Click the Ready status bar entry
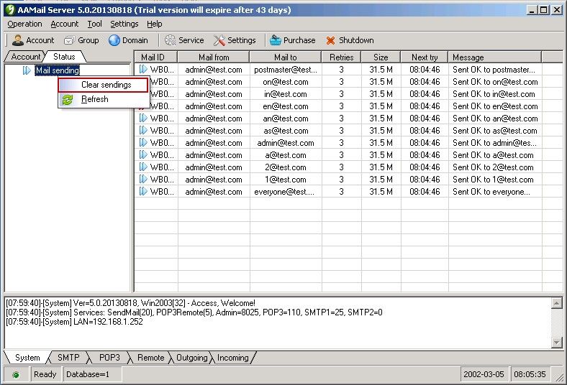The height and width of the screenshot is (385, 567). pyautogui.click(x=45, y=374)
